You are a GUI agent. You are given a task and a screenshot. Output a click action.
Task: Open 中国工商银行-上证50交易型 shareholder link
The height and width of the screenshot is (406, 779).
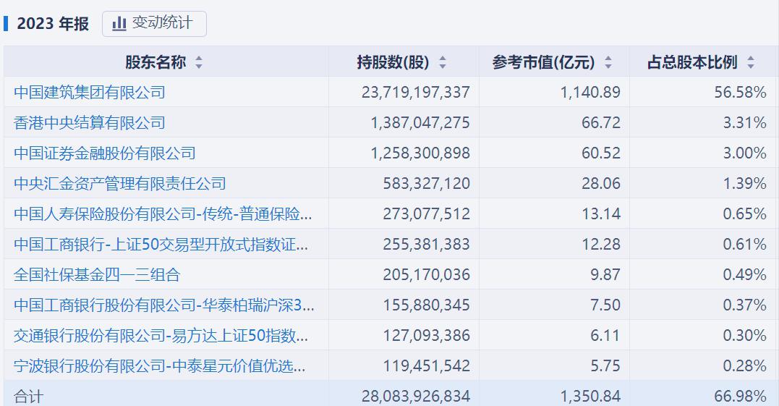point(161,244)
